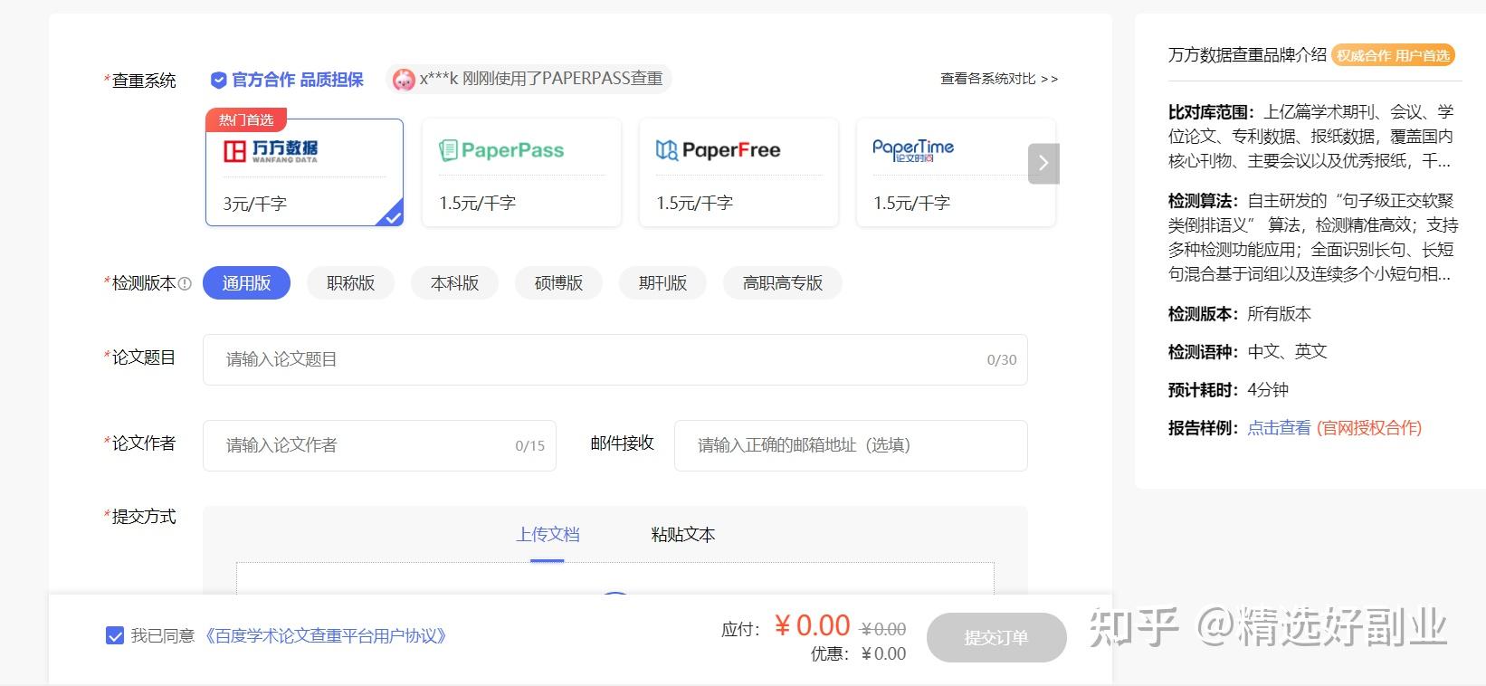The width and height of the screenshot is (1486, 686).
Task: Click the 权威合作 用户首选 badge
Action: 1393,55
